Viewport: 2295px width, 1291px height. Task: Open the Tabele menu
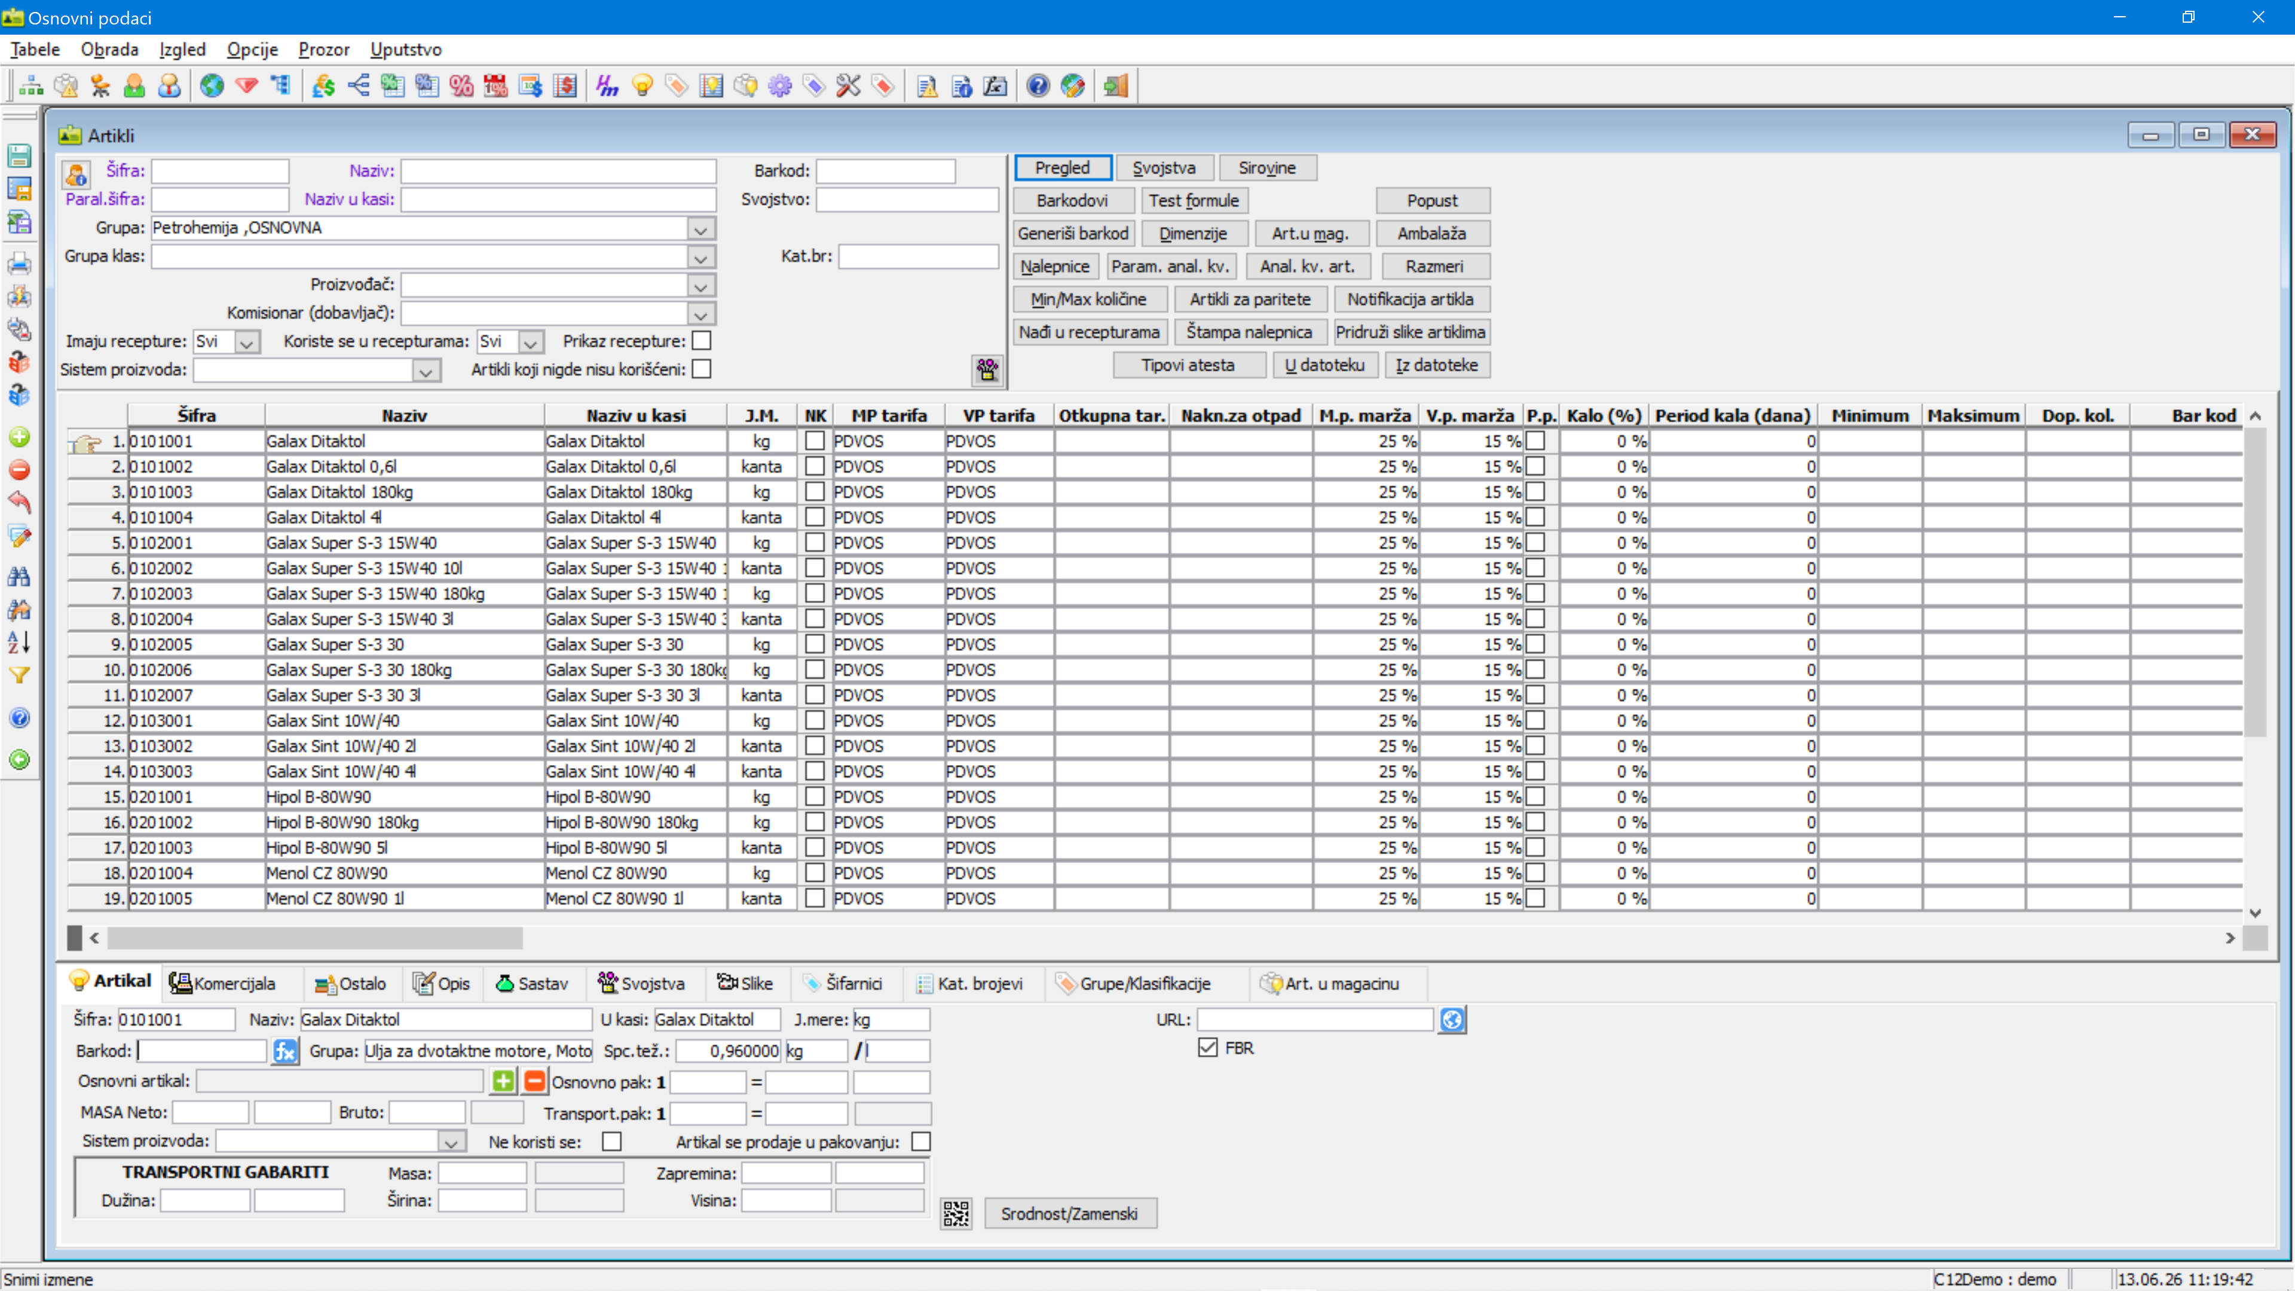pos(35,50)
